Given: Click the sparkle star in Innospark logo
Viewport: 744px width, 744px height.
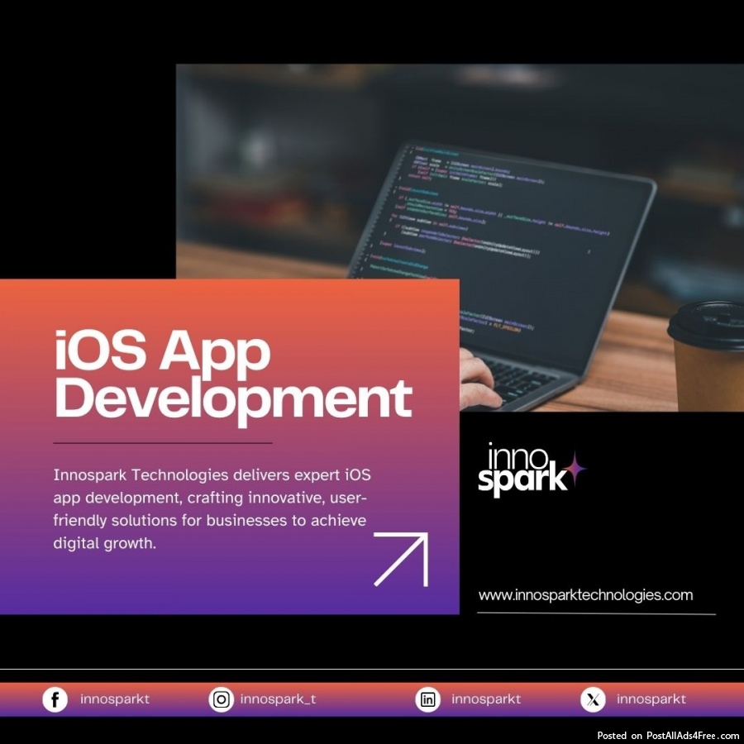Looking at the screenshot, I should coord(575,468).
